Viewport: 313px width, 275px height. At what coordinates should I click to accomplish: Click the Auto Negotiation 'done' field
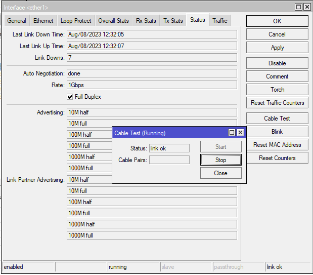152,73
